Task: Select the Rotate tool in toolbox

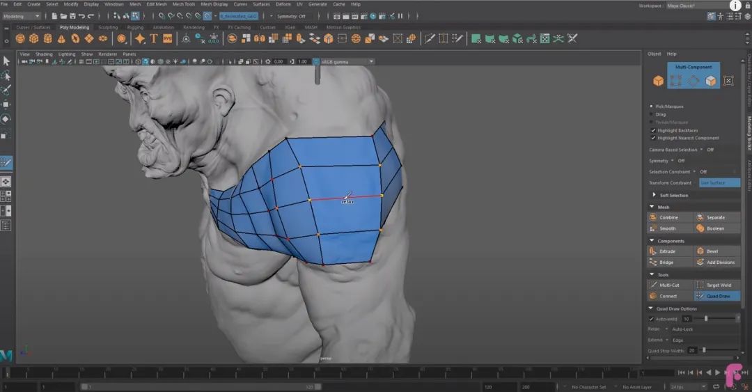Action: 6,119
